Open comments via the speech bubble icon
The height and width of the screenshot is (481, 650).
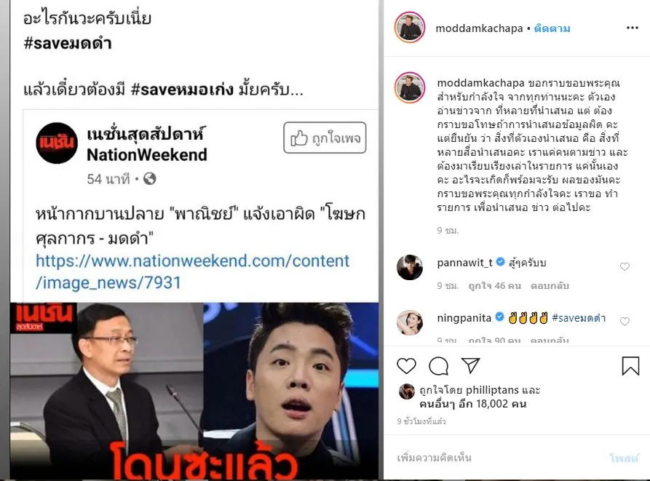(x=439, y=366)
